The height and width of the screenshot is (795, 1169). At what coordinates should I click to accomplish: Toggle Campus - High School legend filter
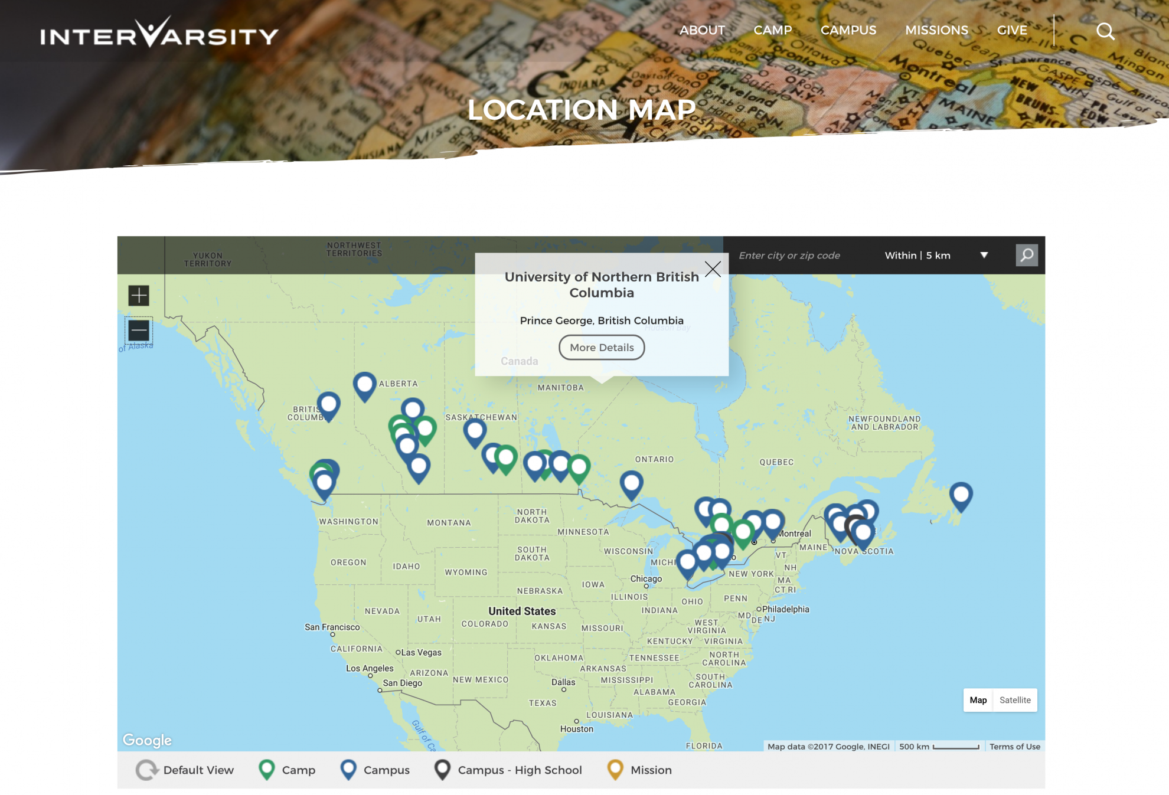click(508, 770)
